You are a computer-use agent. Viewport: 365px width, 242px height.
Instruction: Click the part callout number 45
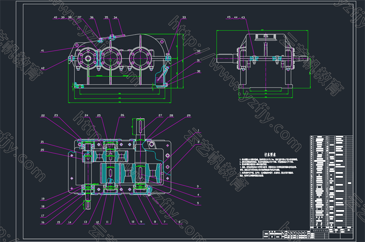pyautogui.click(x=228, y=17)
